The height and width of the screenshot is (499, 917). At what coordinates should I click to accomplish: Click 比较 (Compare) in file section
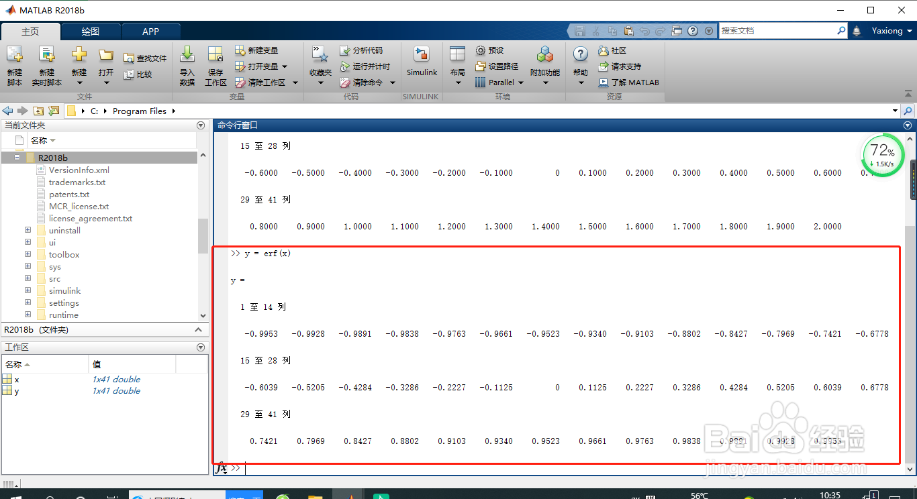tap(138, 74)
